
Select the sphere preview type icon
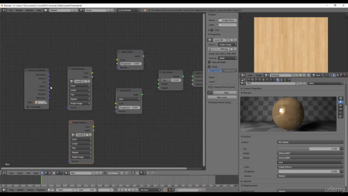click(x=341, y=102)
